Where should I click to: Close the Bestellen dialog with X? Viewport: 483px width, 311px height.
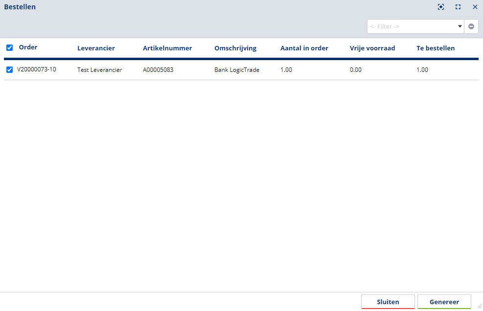click(x=475, y=7)
